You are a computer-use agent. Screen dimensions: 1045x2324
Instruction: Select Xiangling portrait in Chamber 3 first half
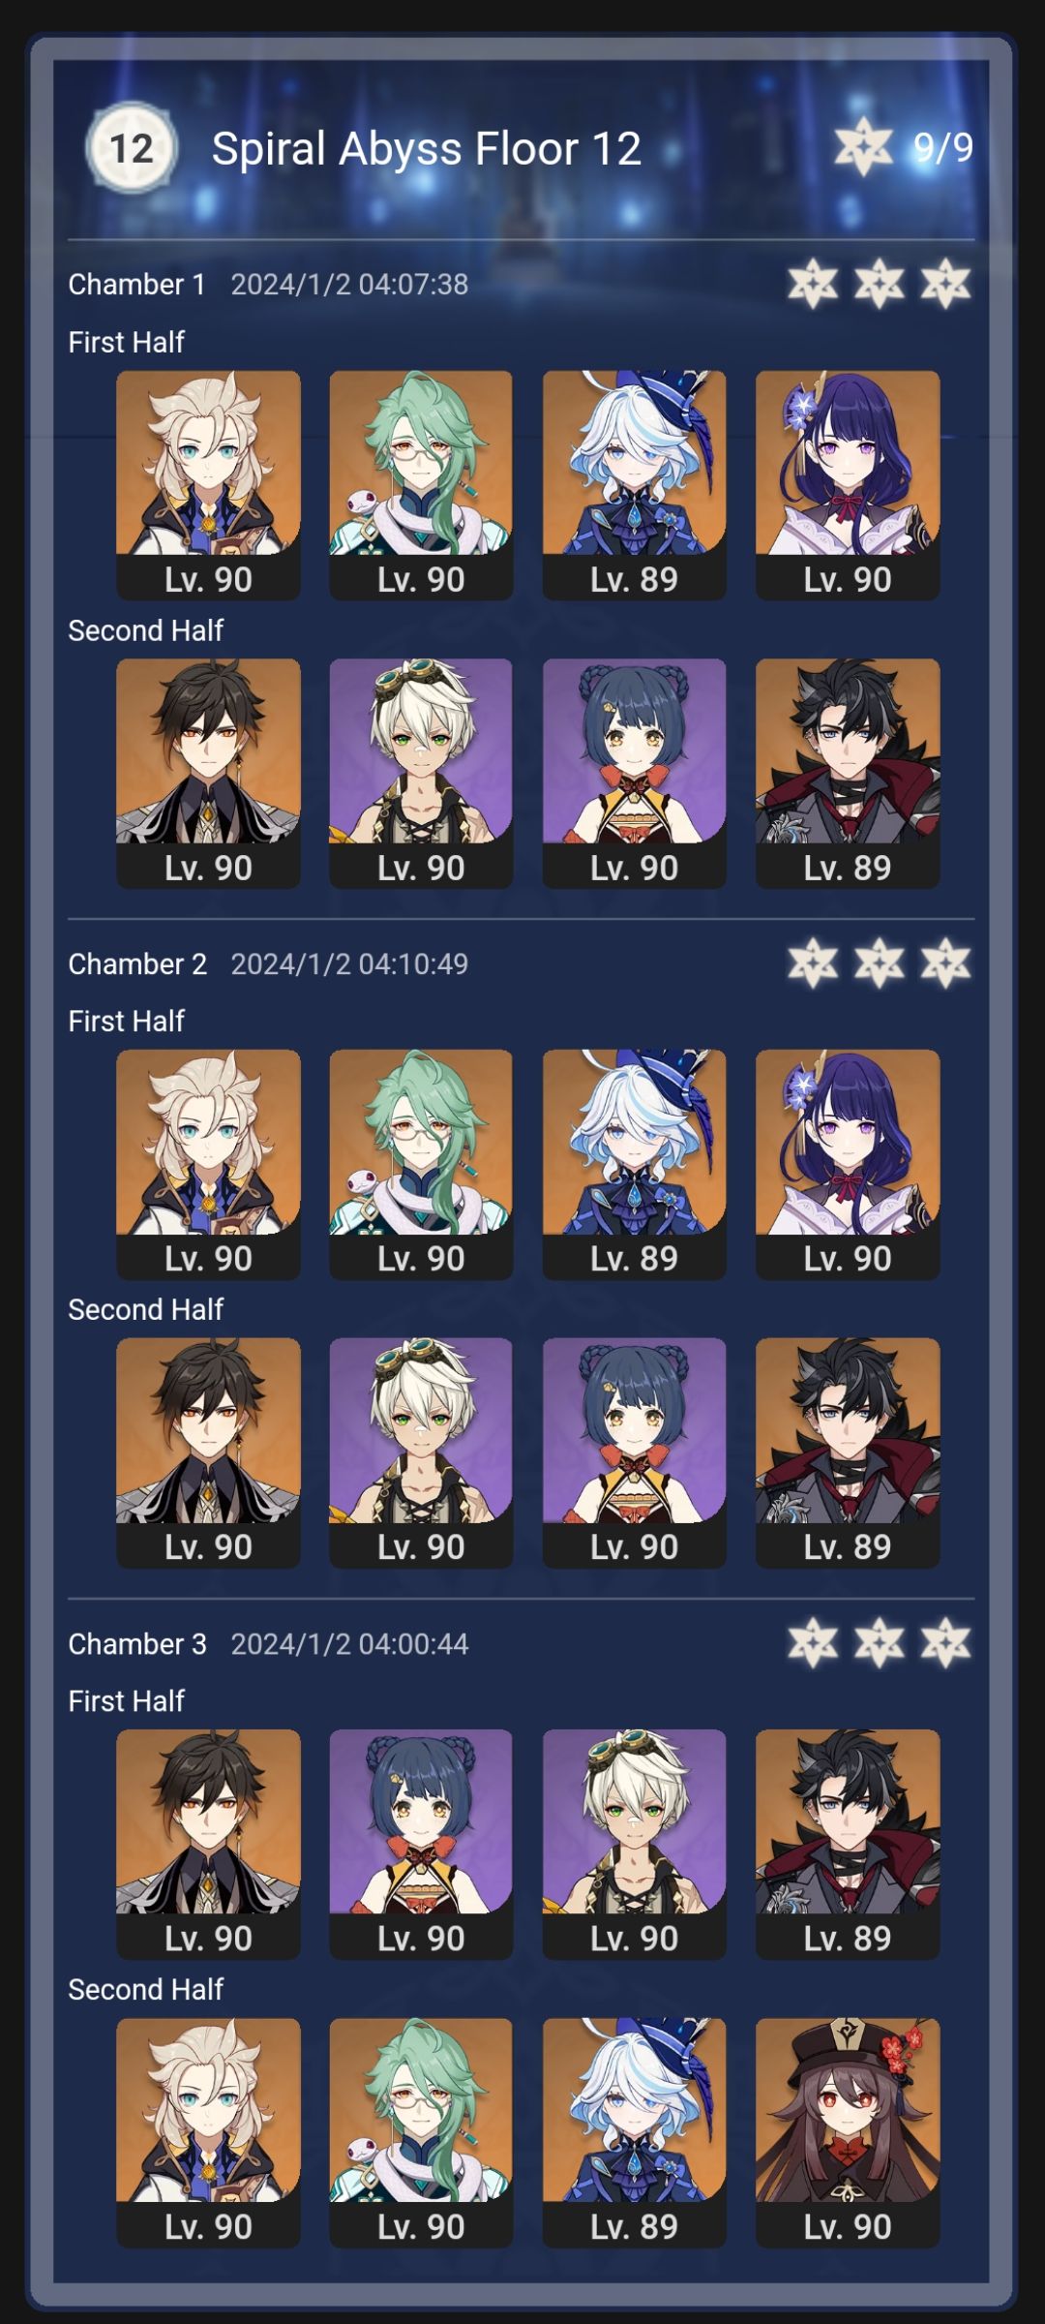coord(421,1844)
